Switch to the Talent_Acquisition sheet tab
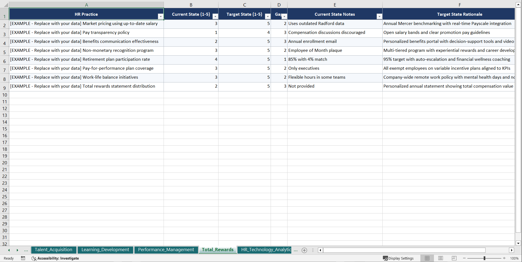Image resolution: width=522 pixels, height=262 pixels. 54,250
